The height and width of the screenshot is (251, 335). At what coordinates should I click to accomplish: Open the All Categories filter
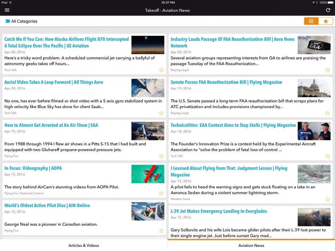(x=21, y=21)
